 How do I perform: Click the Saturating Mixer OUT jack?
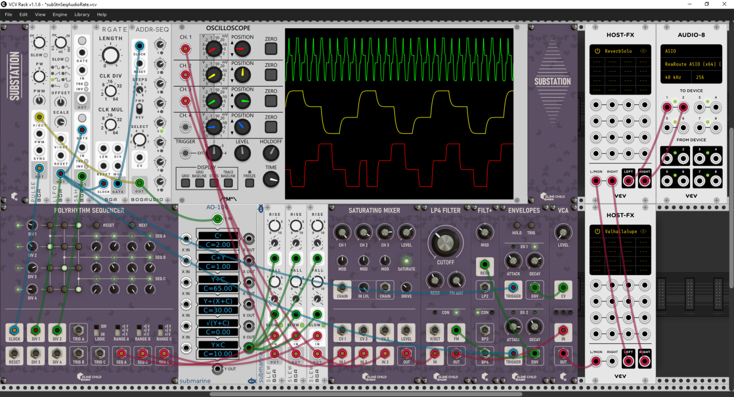click(406, 354)
